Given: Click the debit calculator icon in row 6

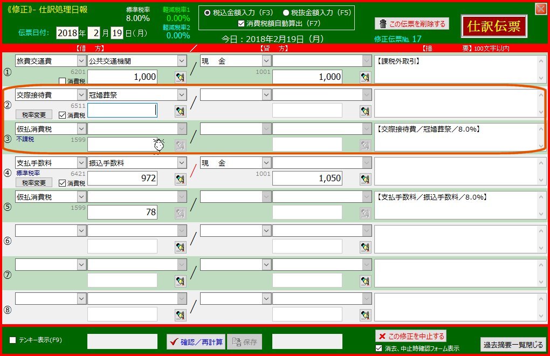Looking at the screenshot, I should click(x=180, y=247).
